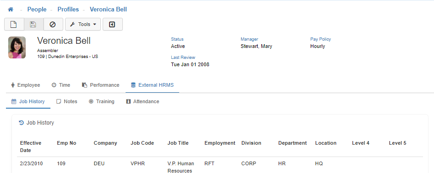Click Veronica Bell's profile photo
The image size is (434, 173).
pos(17,47)
